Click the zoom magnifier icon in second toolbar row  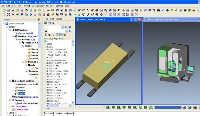4,15
